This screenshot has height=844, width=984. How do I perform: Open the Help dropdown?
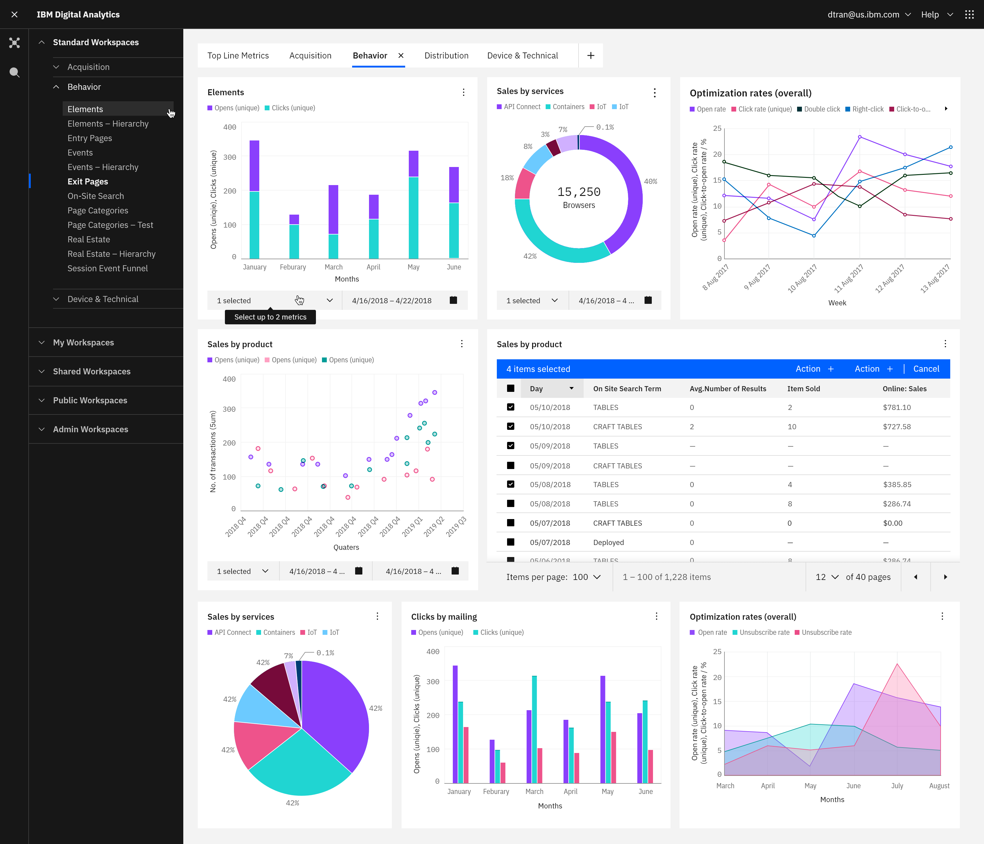pos(937,14)
